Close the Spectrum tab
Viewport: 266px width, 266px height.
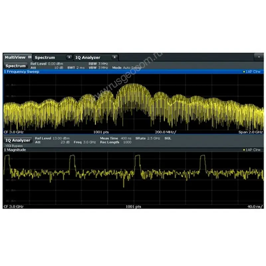point(69,57)
